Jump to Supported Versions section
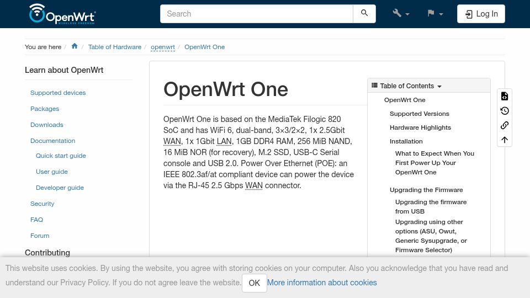Screen dimensions: 530x298 (x=420, y=114)
